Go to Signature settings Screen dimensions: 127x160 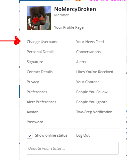[x=35, y=62]
